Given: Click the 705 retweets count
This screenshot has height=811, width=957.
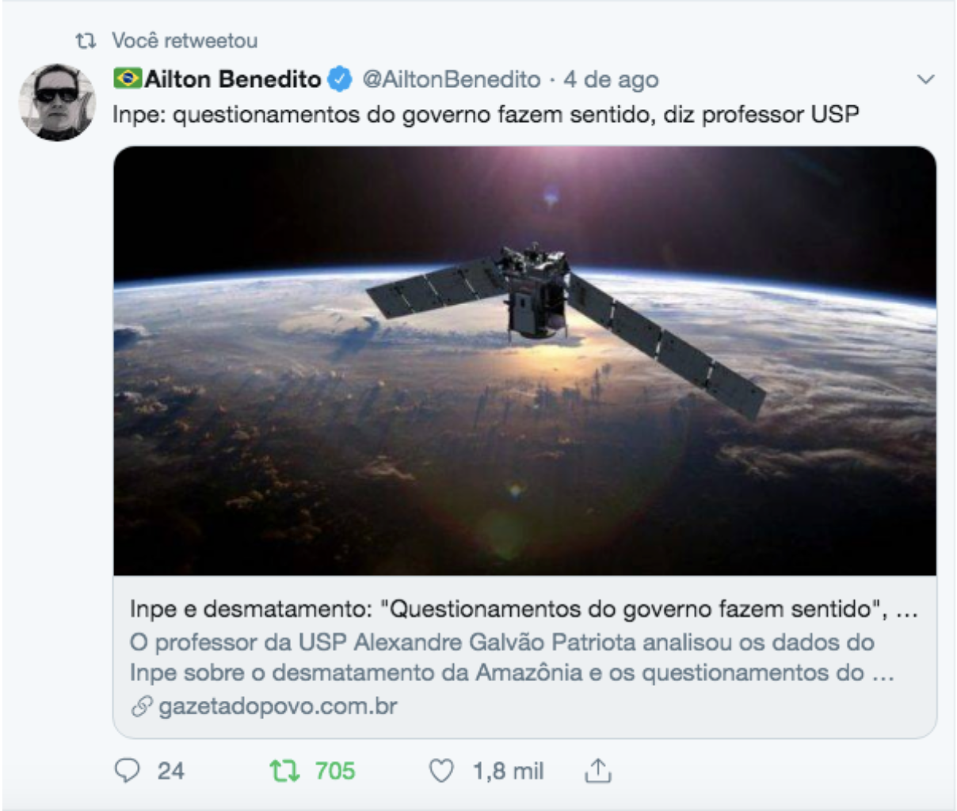Looking at the screenshot, I should pyautogui.click(x=334, y=771).
